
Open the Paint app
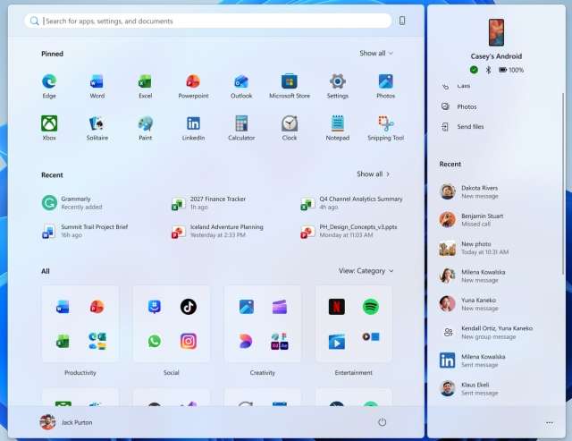(145, 128)
